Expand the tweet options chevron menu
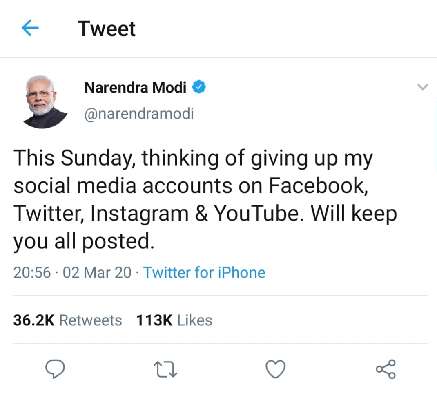This screenshot has height=404, width=437. (423, 87)
